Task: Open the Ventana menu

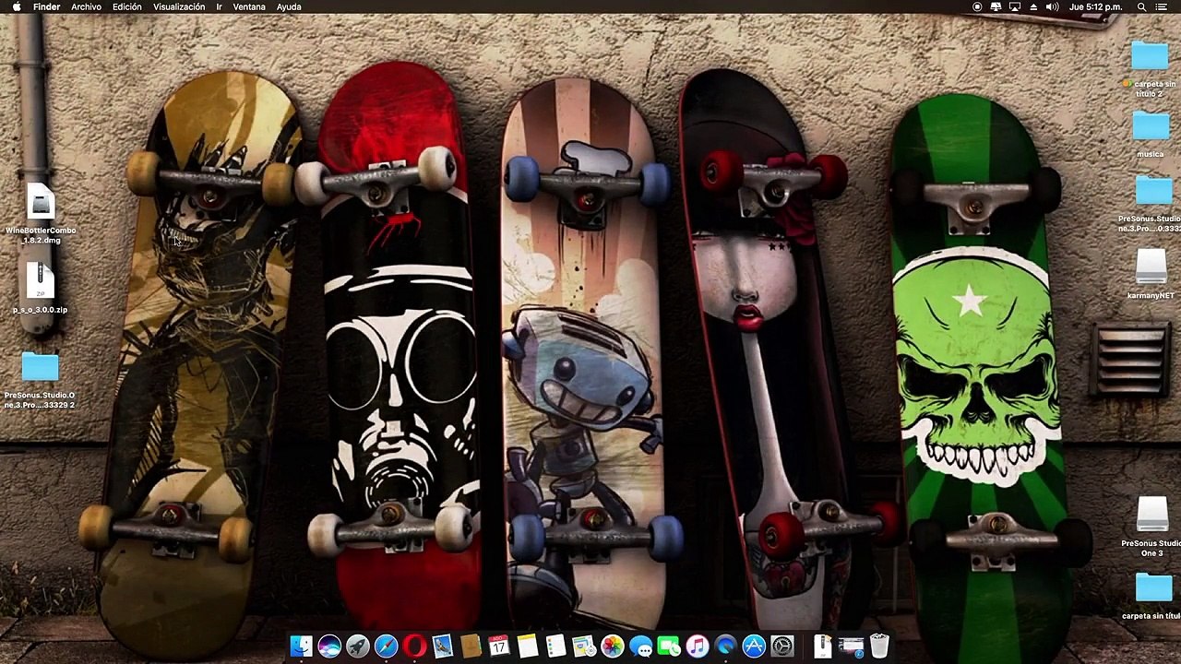Action: [x=249, y=6]
